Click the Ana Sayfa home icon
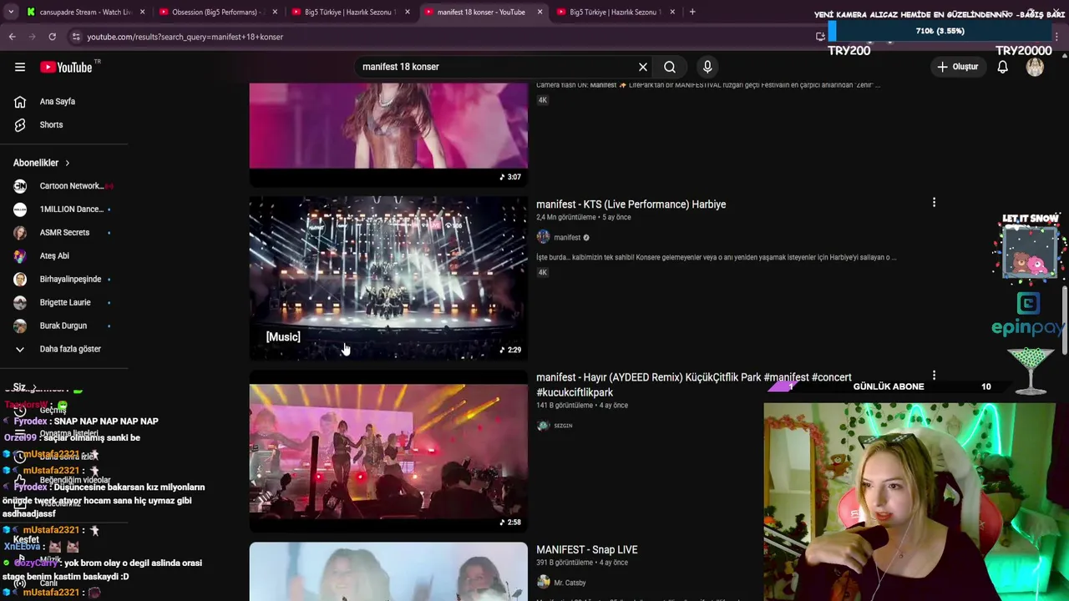This screenshot has width=1069, height=601. [x=20, y=102]
